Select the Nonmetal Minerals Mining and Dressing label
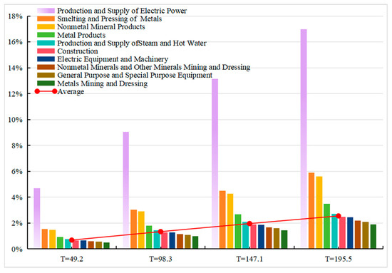 (154, 67)
